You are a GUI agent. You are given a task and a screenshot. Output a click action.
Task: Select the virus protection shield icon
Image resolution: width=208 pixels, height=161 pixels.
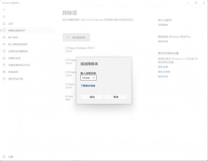(x=4, y=31)
